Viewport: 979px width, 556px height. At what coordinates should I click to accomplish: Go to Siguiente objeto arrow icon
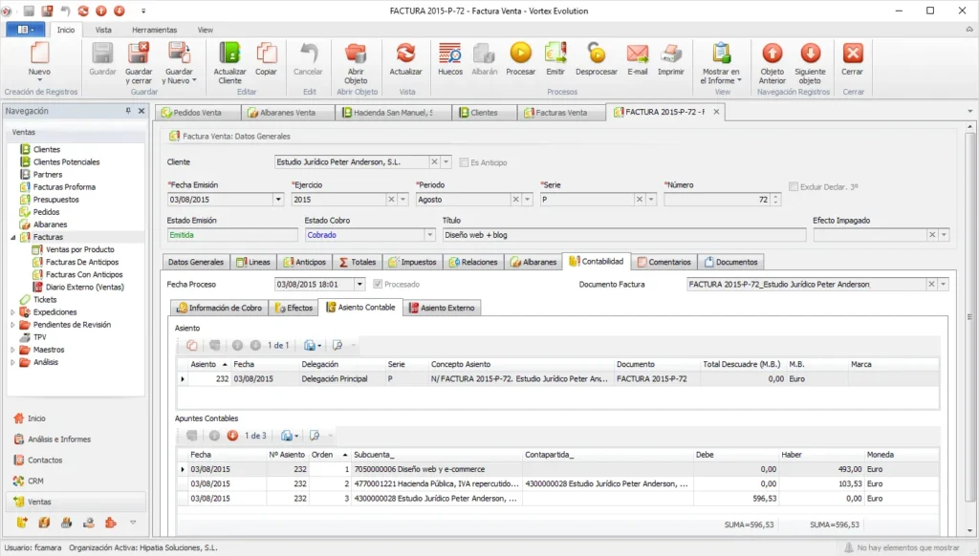811,53
